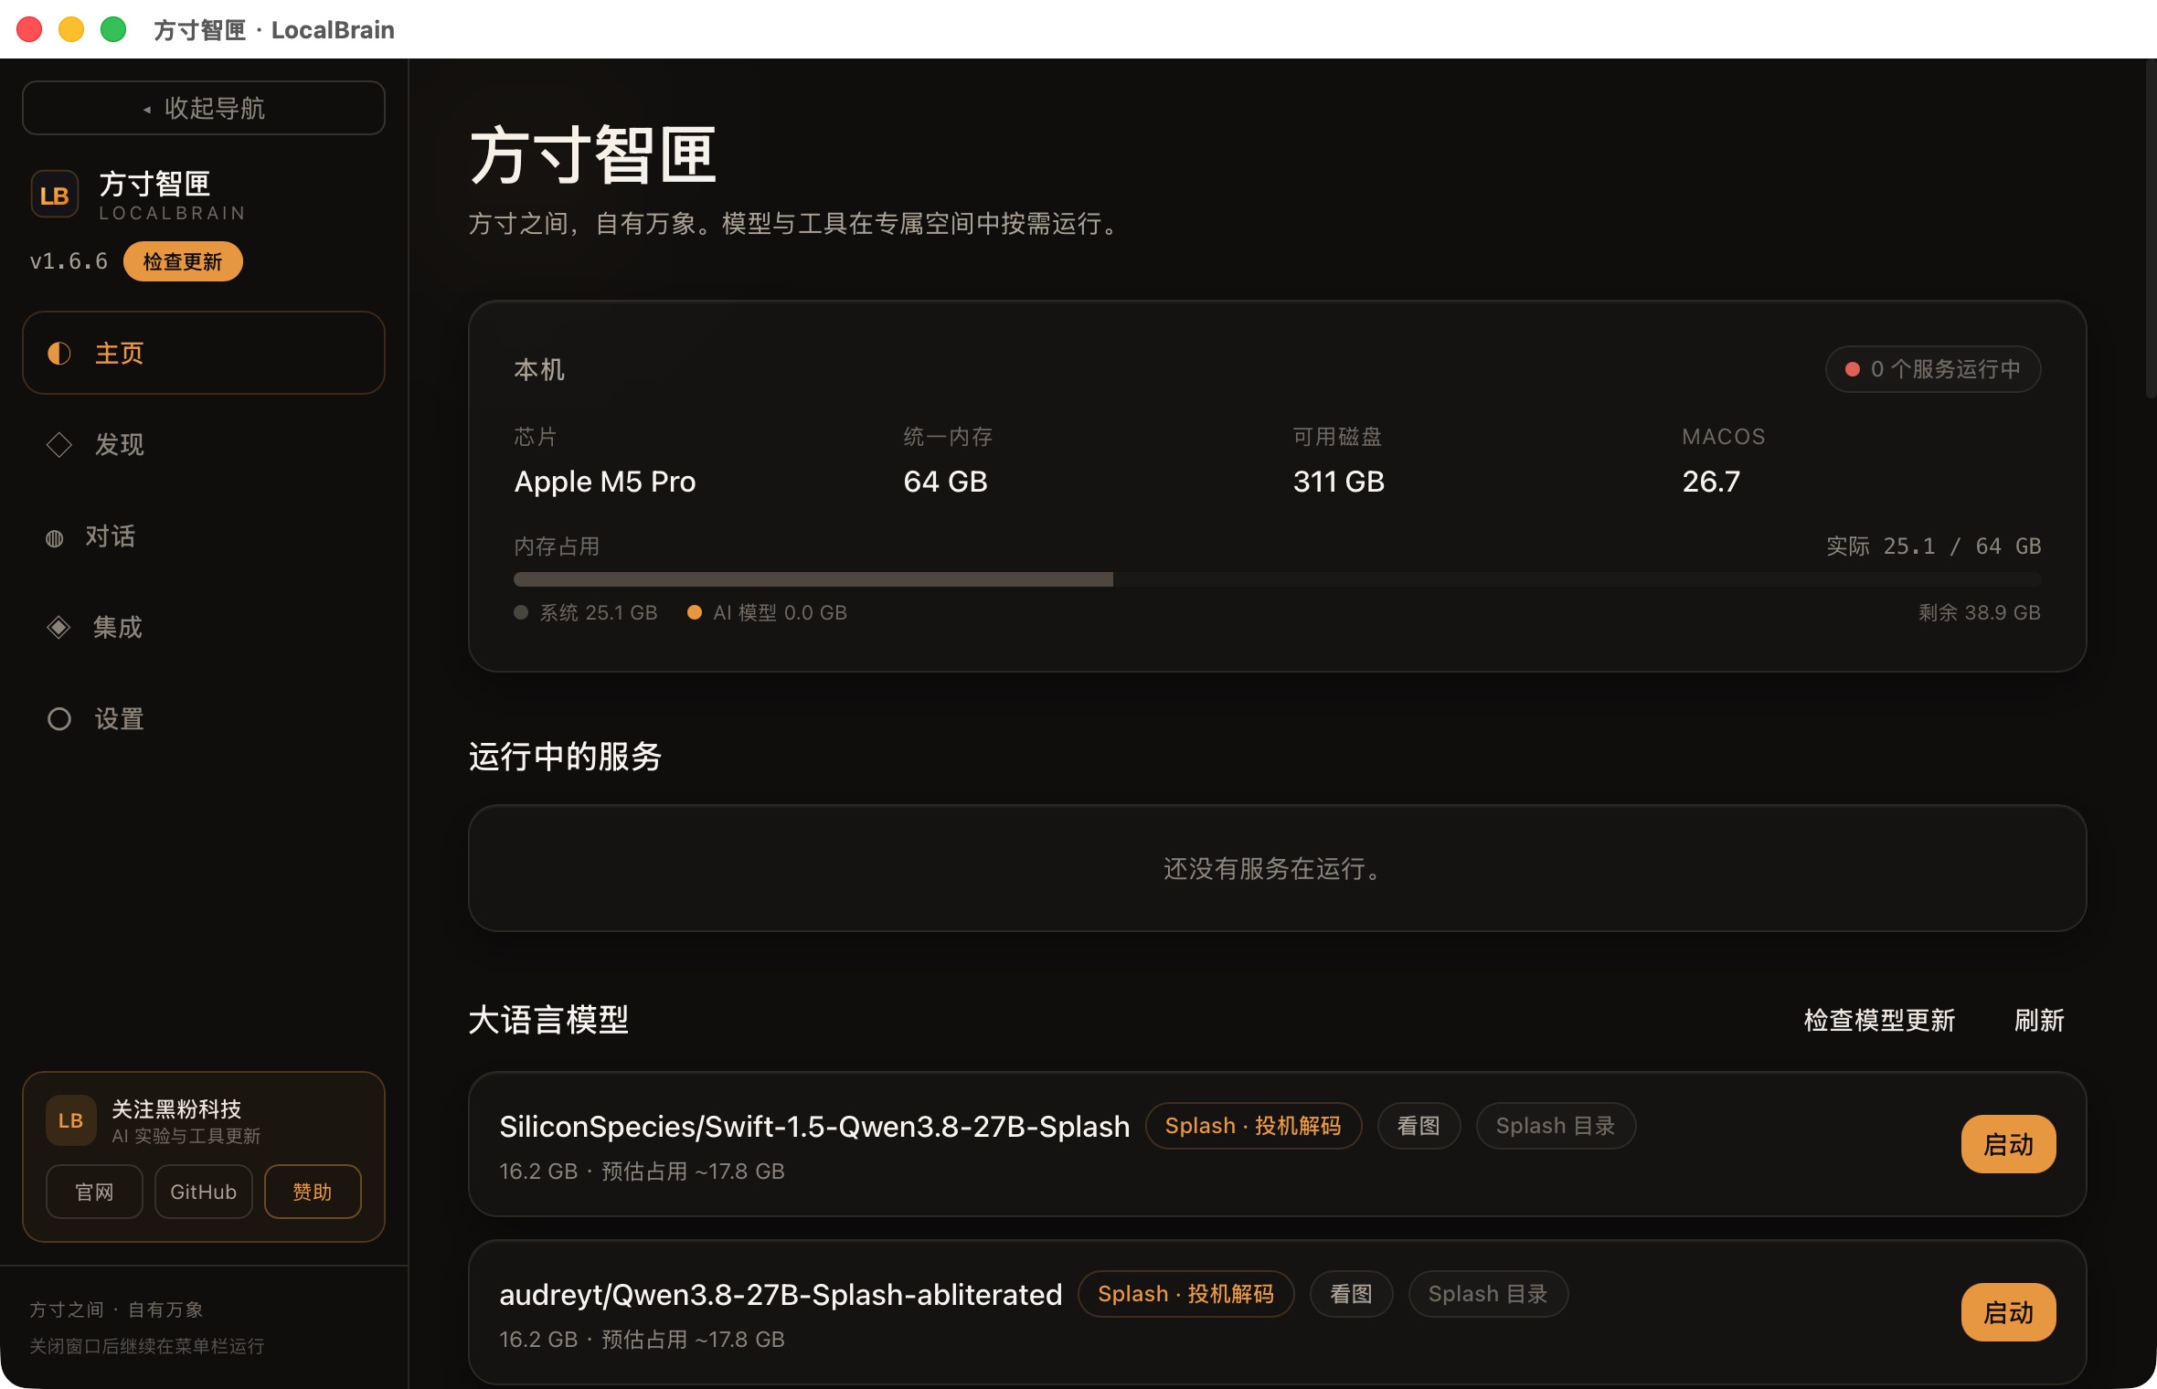This screenshot has height=1389, width=2157.
Task: Open the 官网 official website link
Action: pos(94,1192)
